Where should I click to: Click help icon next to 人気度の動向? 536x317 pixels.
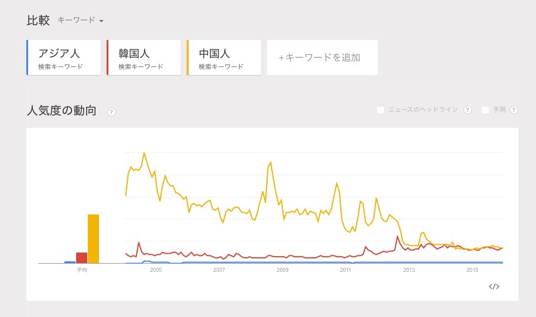[x=111, y=112]
